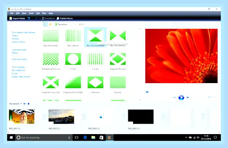Screen dimensions: 228x148
Task: Choose the Circles transition
Action: [95, 61]
